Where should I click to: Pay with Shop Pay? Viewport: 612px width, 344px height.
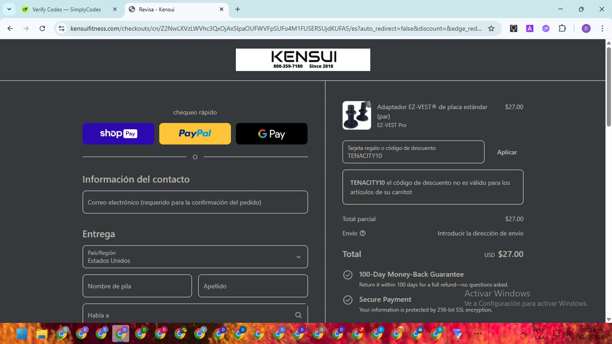click(118, 134)
